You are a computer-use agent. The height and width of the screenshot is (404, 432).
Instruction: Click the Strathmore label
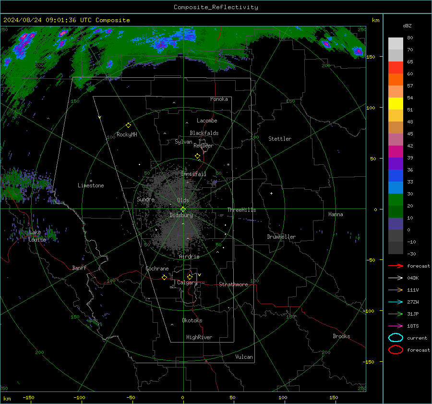tap(233, 284)
